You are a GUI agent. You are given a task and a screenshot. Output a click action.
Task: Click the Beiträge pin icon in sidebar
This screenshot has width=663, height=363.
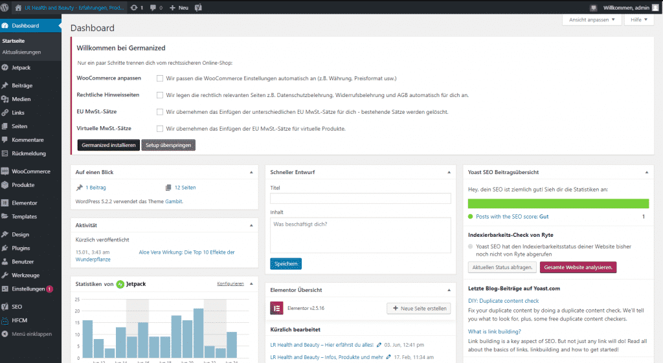(x=5, y=85)
